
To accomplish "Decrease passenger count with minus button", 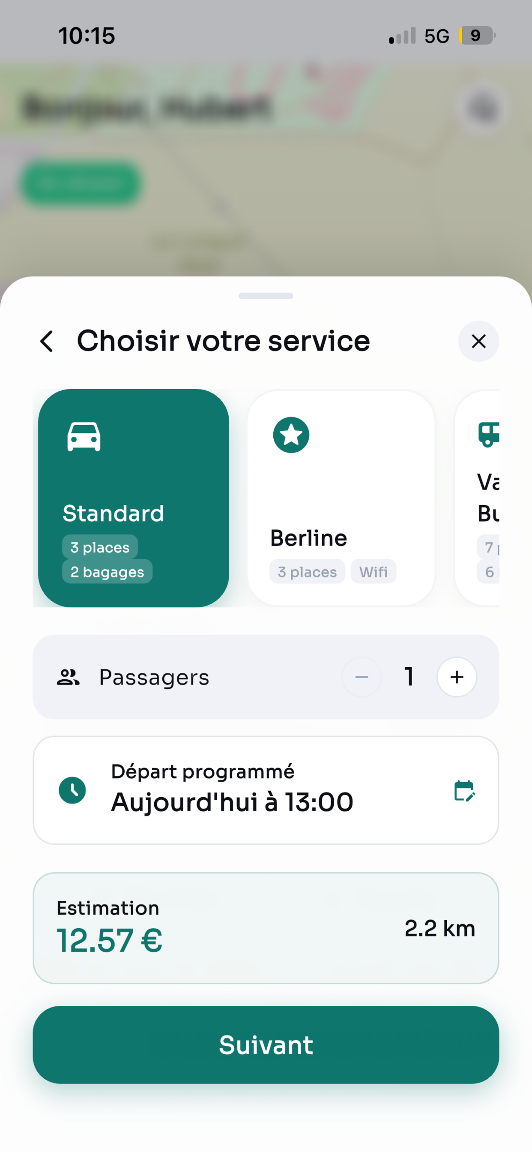I will [x=361, y=677].
